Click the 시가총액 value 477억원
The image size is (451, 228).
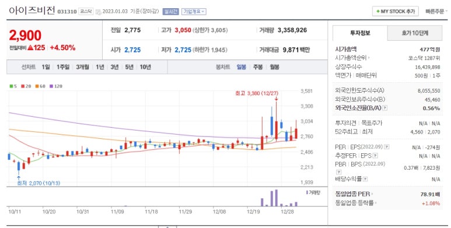pos(430,50)
